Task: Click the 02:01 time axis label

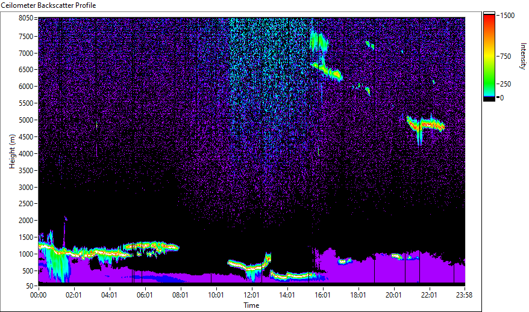Action: coord(74,295)
